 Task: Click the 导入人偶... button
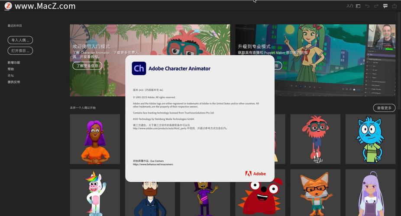(20, 40)
